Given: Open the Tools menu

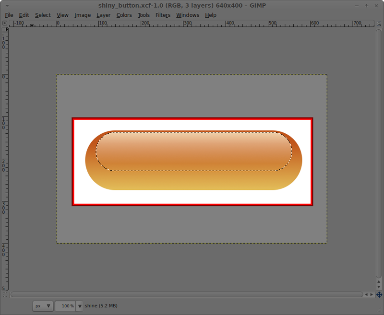Looking at the screenshot, I should point(143,15).
